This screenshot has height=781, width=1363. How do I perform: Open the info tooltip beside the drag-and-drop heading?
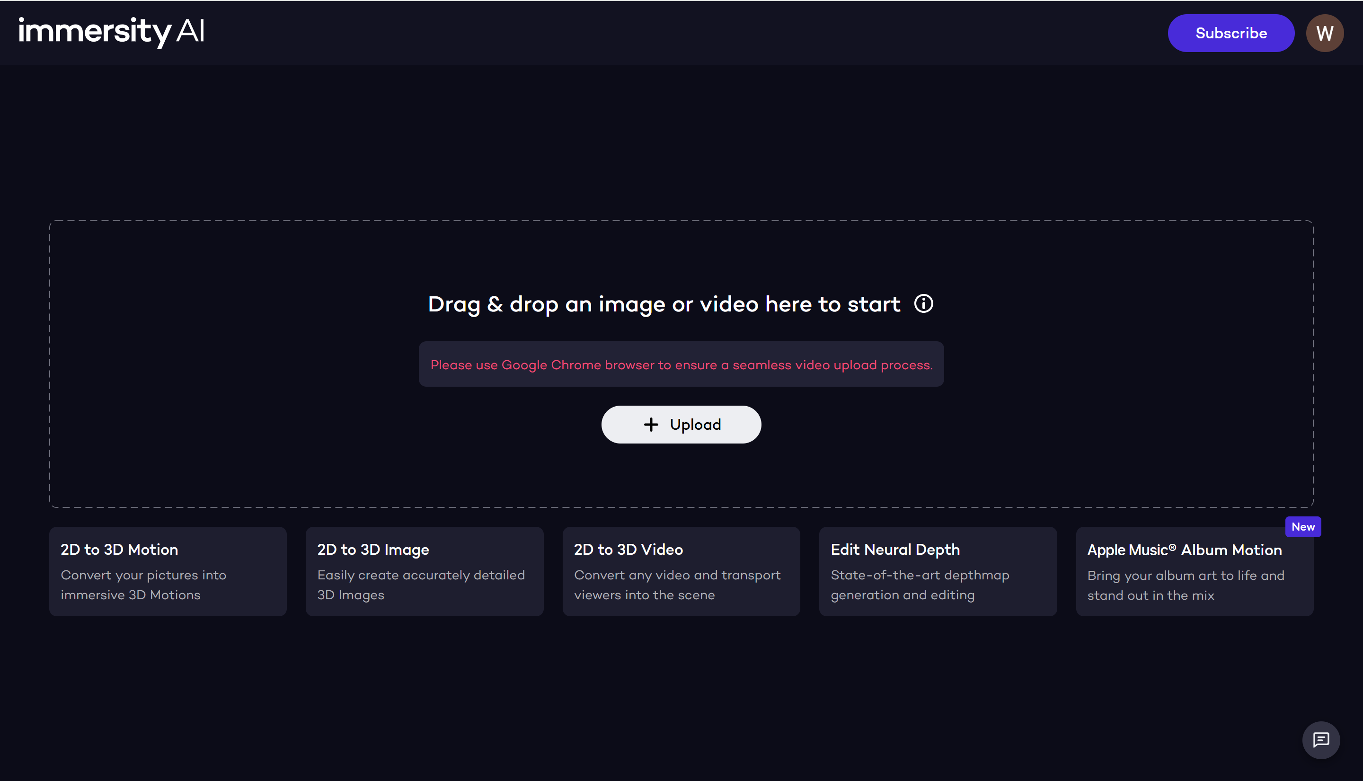[x=923, y=303]
